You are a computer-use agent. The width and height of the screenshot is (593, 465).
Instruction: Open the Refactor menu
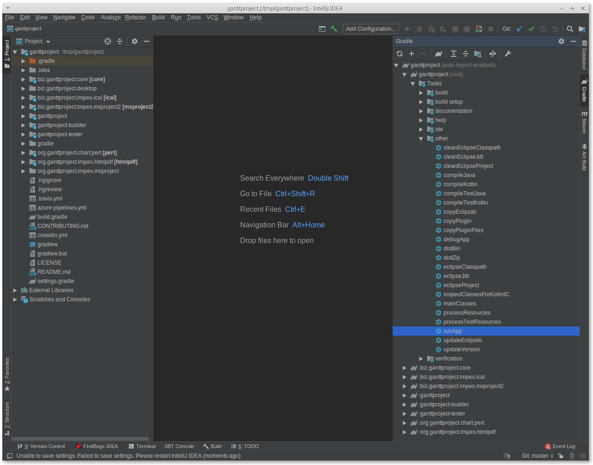pos(136,17)
